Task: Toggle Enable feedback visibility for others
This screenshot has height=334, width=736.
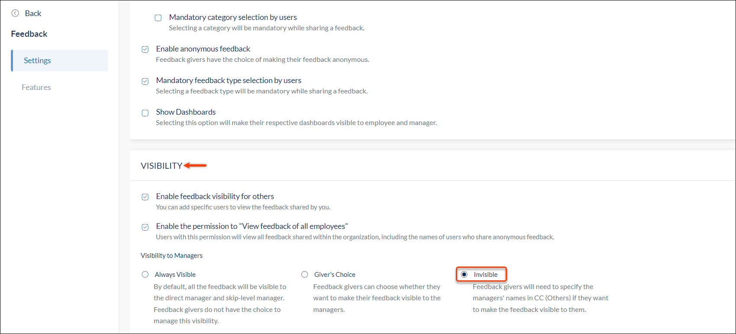Action: pyautogui.click(x=145, y=197)
